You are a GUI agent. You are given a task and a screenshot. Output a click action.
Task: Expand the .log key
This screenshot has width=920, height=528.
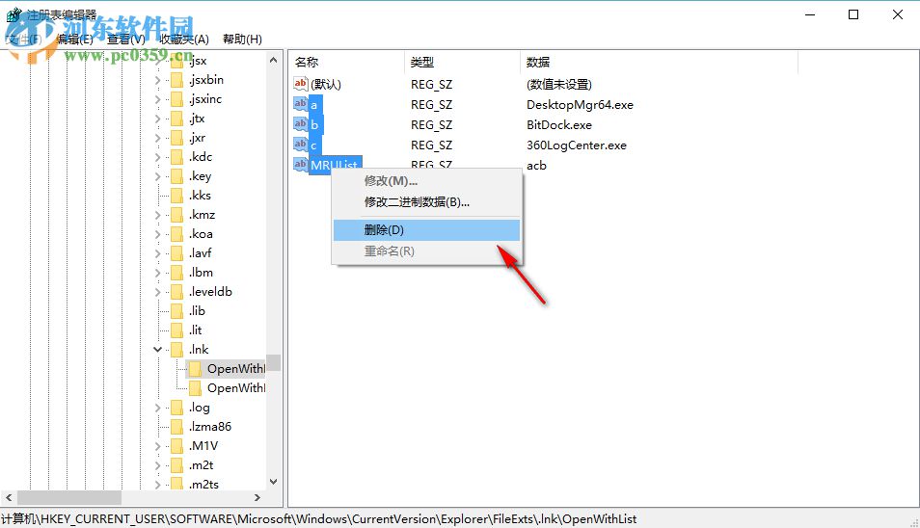click(x=157, y=408)
